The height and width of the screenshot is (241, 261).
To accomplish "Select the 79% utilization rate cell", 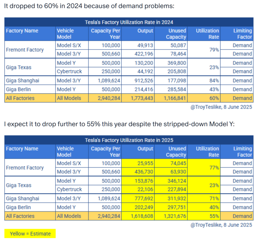I will pos(204,49).
